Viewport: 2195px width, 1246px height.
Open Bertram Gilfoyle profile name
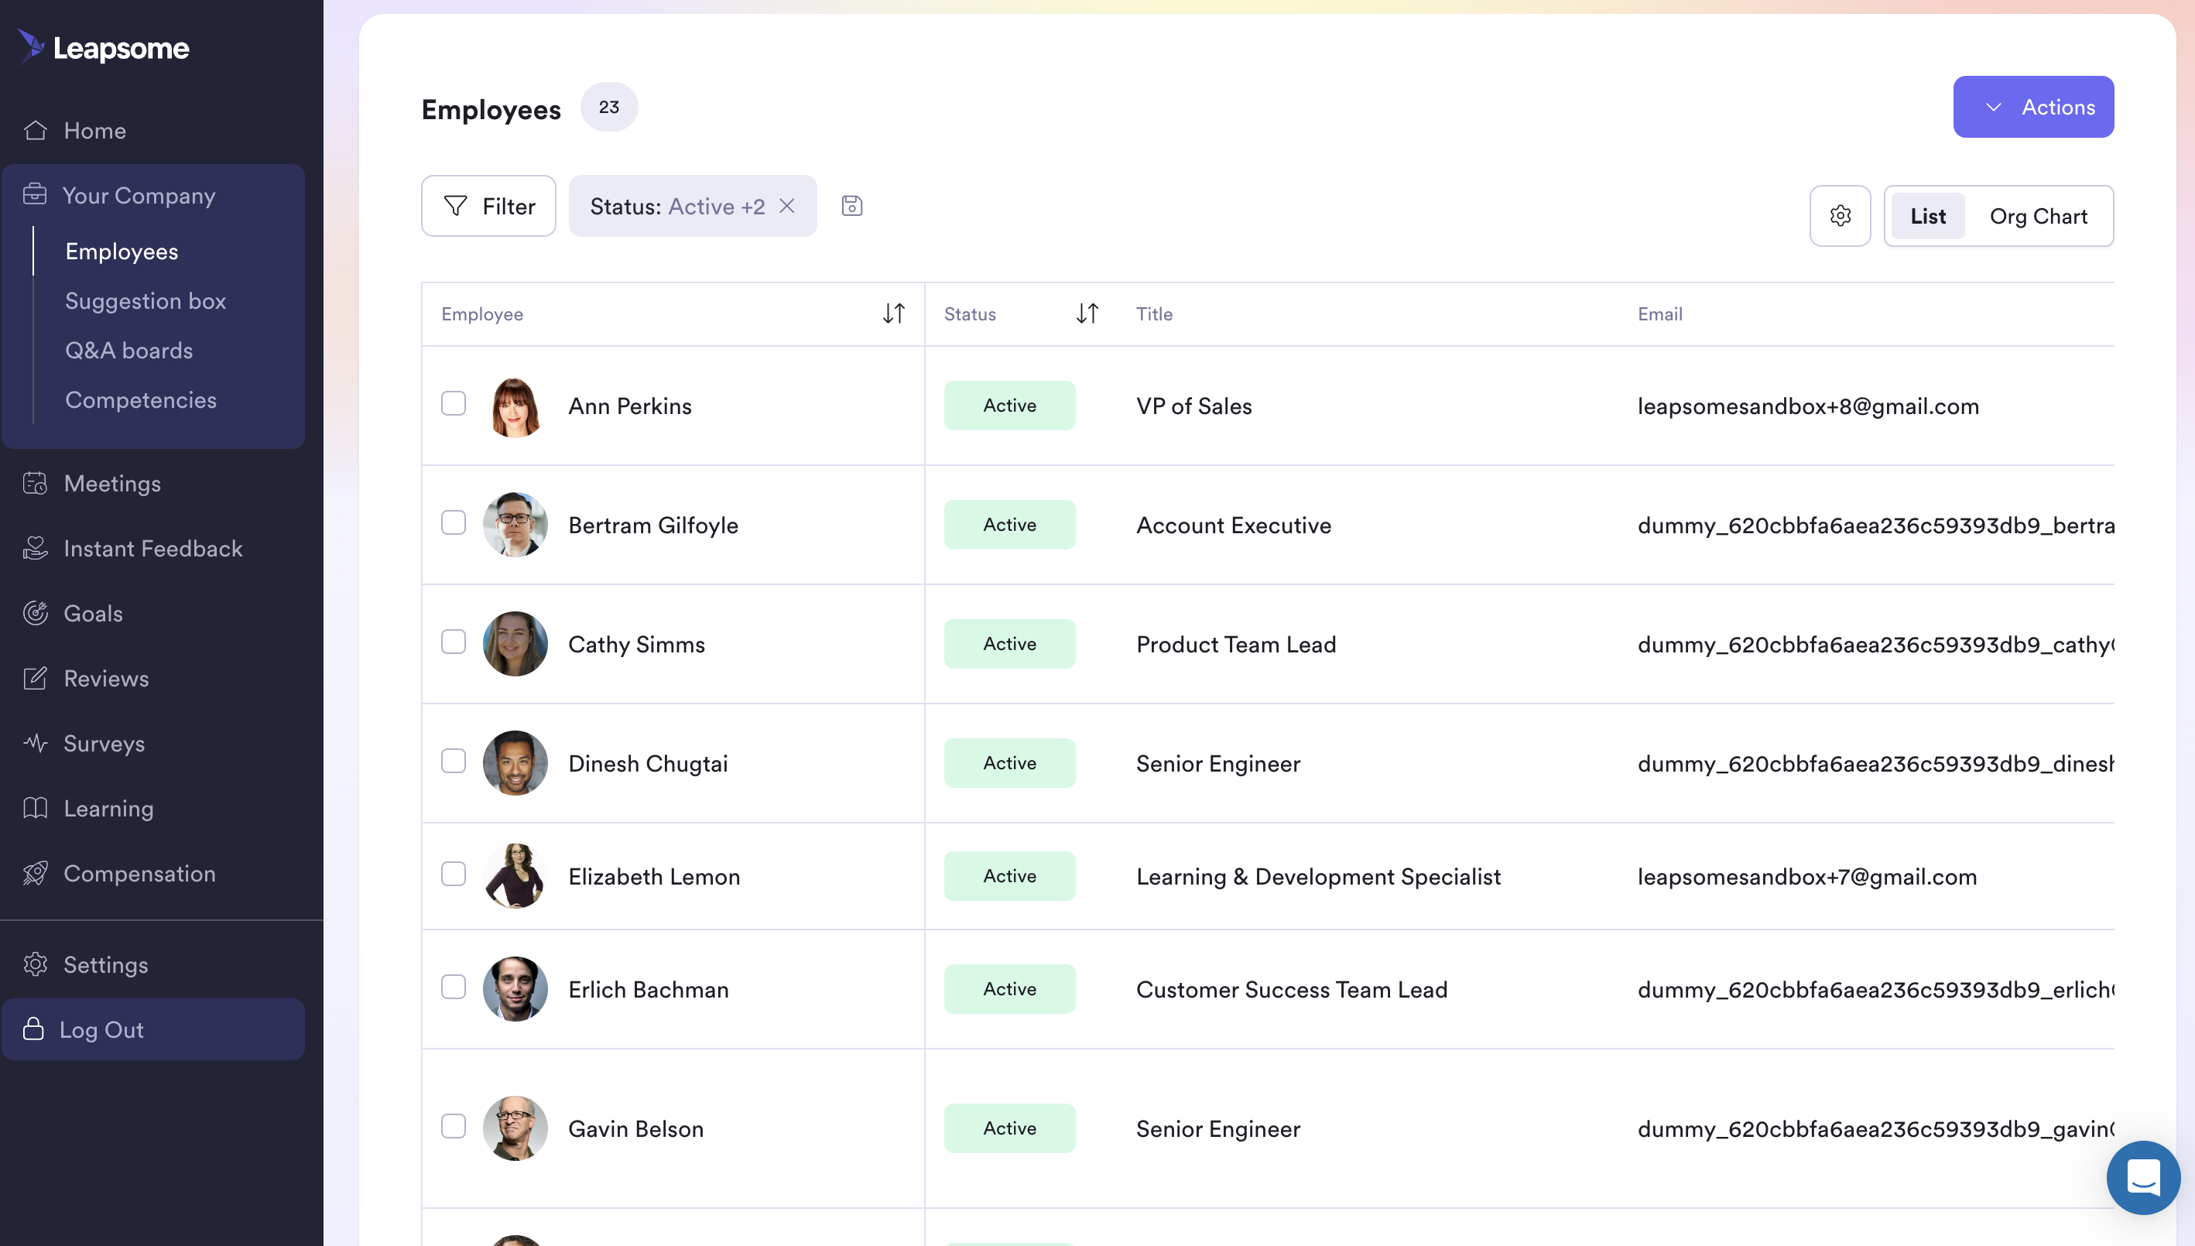[x=653, y=525]
